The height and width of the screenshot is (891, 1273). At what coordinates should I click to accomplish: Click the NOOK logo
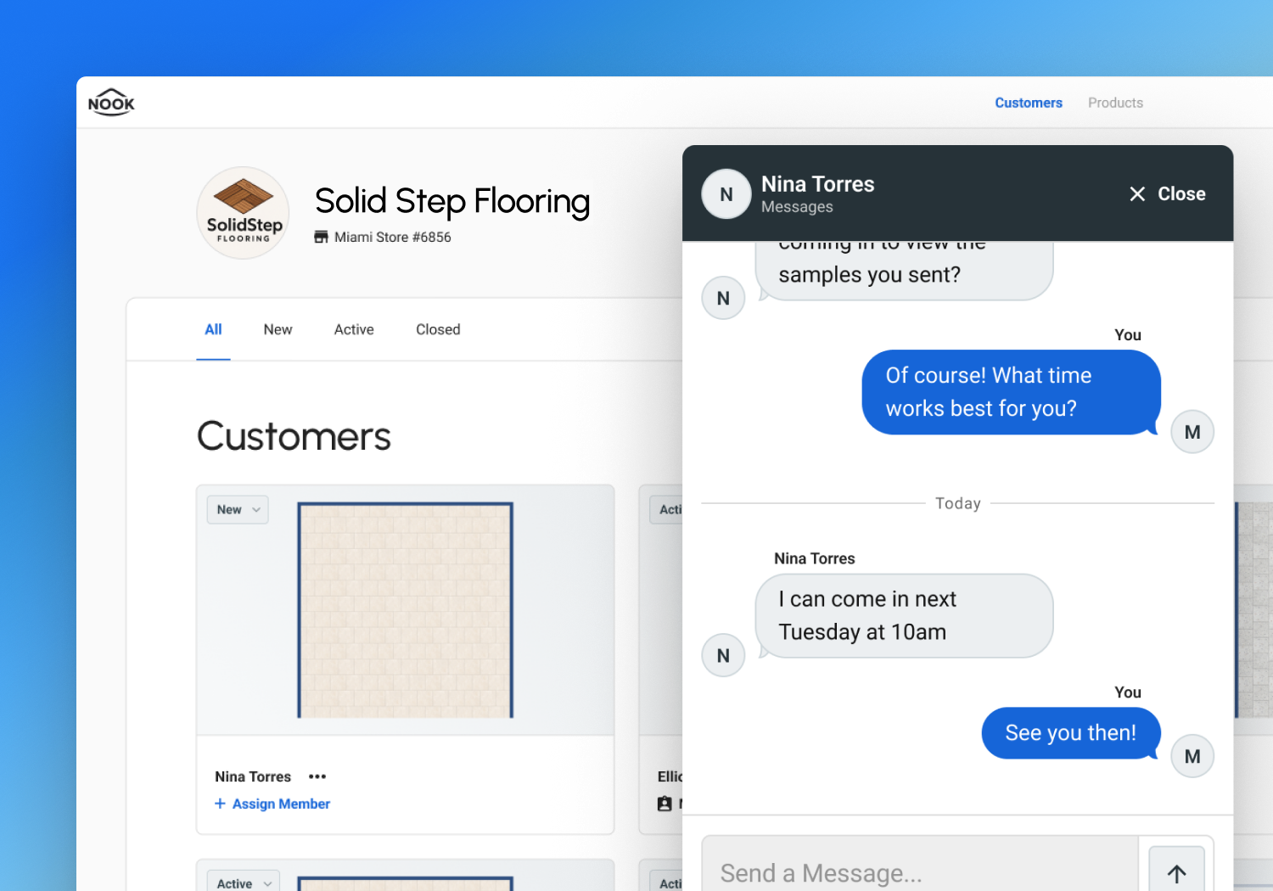pyautogui.click(x=111, y=103)
